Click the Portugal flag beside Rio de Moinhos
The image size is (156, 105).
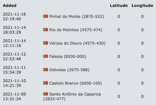(x=45, y=30)
